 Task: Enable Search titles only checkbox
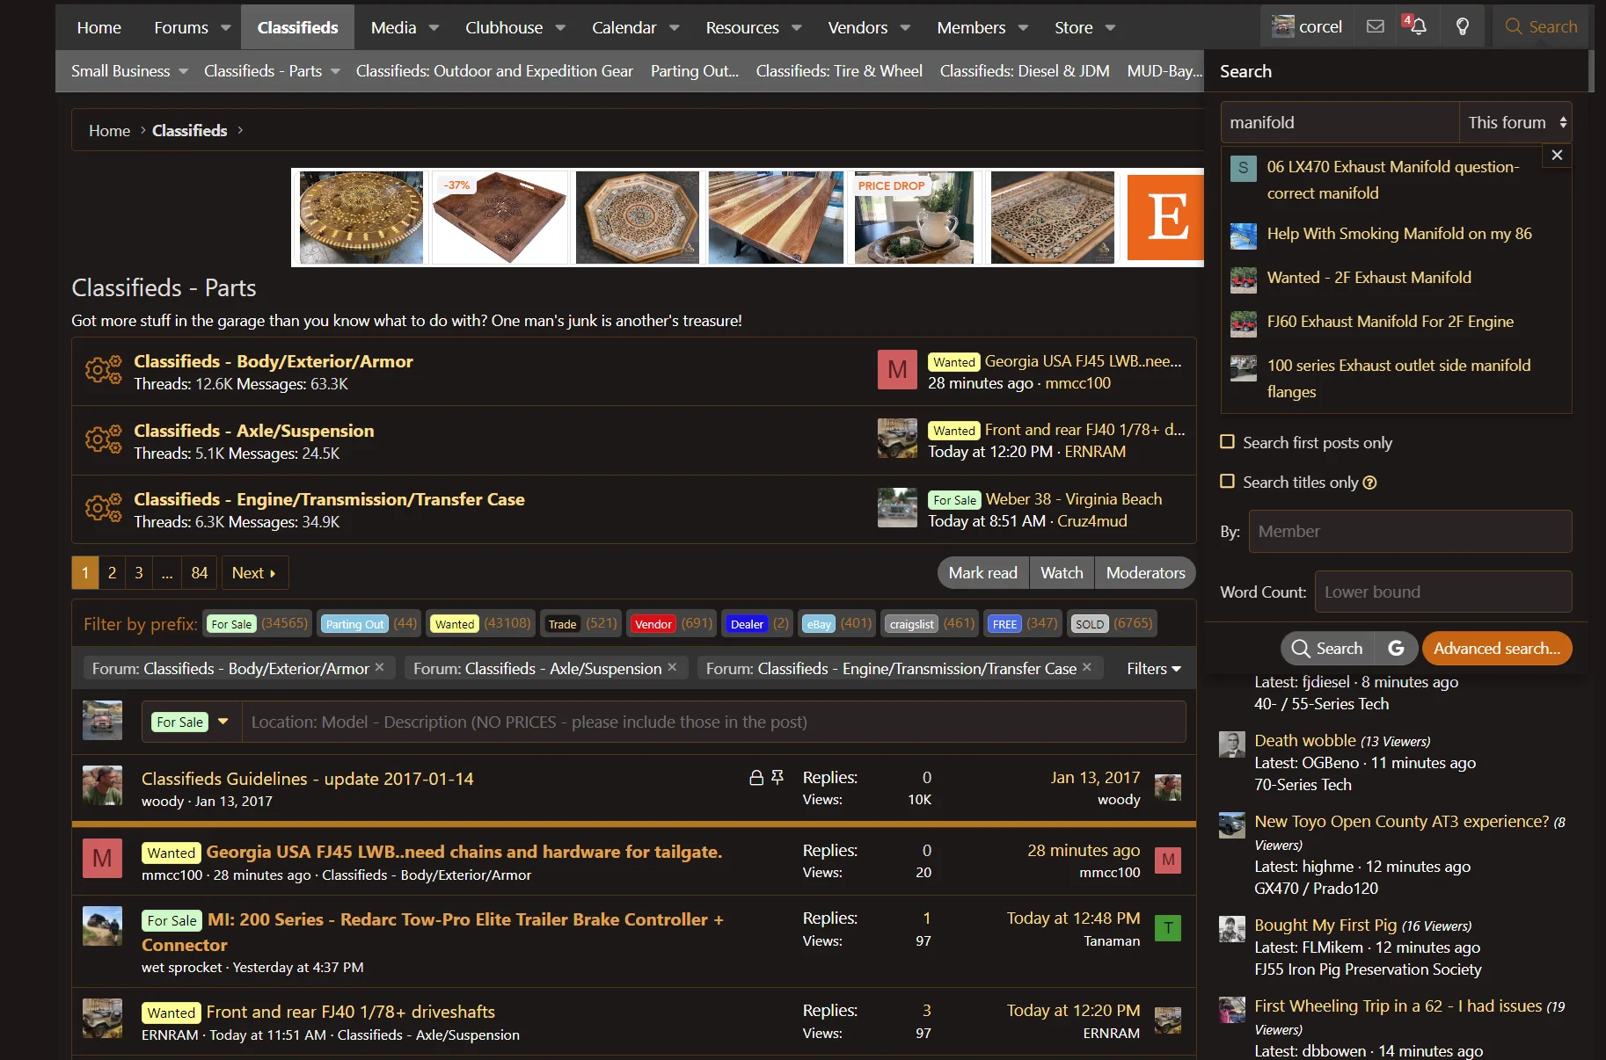(1228, 482)
